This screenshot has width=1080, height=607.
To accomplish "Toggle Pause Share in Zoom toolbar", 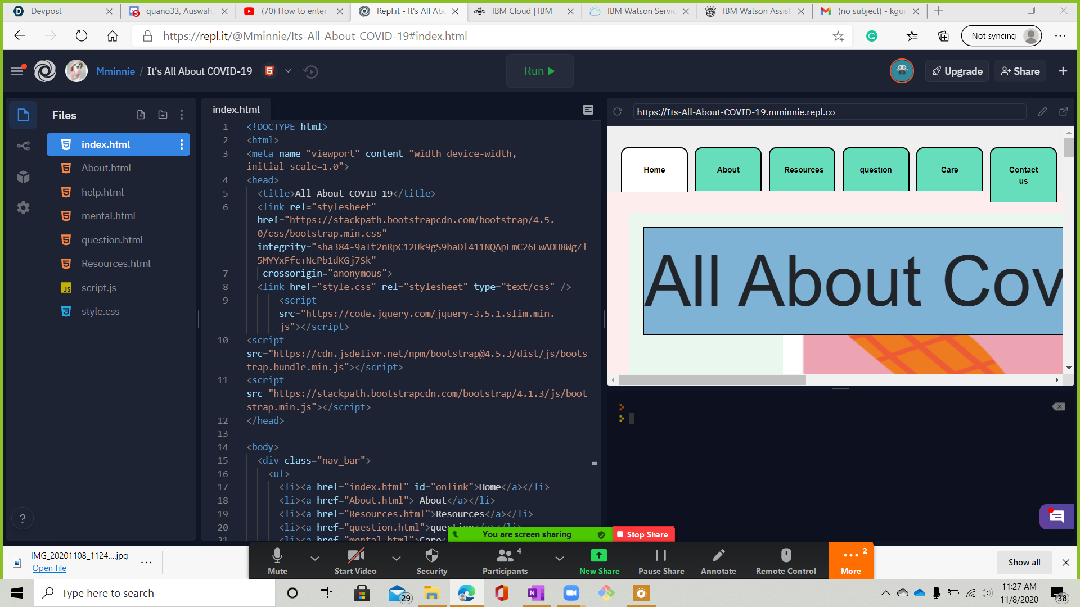I will [661, 560].
